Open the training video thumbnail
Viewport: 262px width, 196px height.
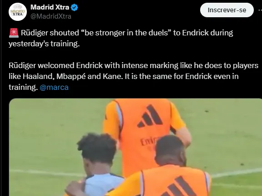pos(136,147)
